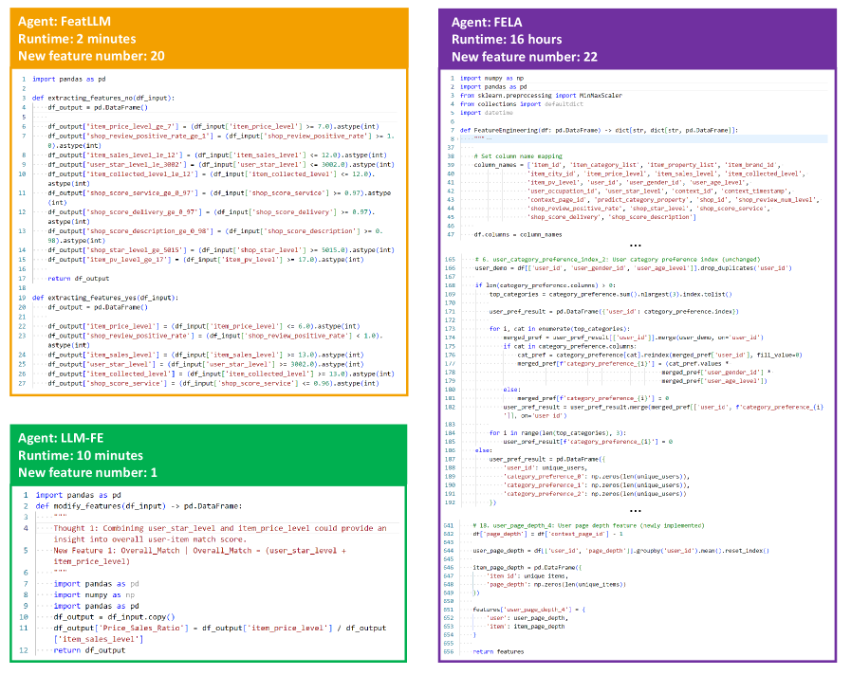
Task: Click 'Runtime: 10 minutes' in green header
Action: click(x=81, y=455)
